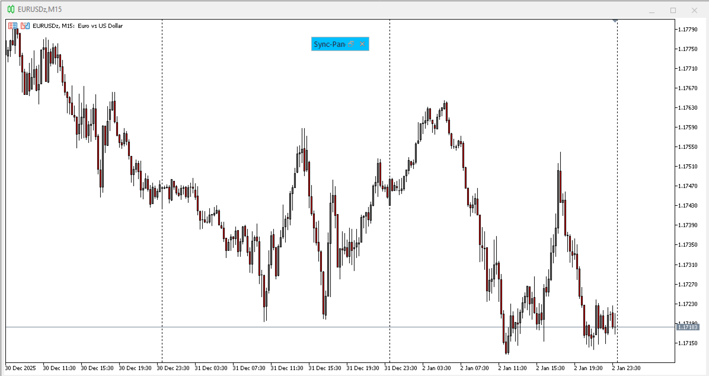Click the current bid price label 1.17183
The width and height of the screenshot is (709, 376).
[x=688, y=327]
